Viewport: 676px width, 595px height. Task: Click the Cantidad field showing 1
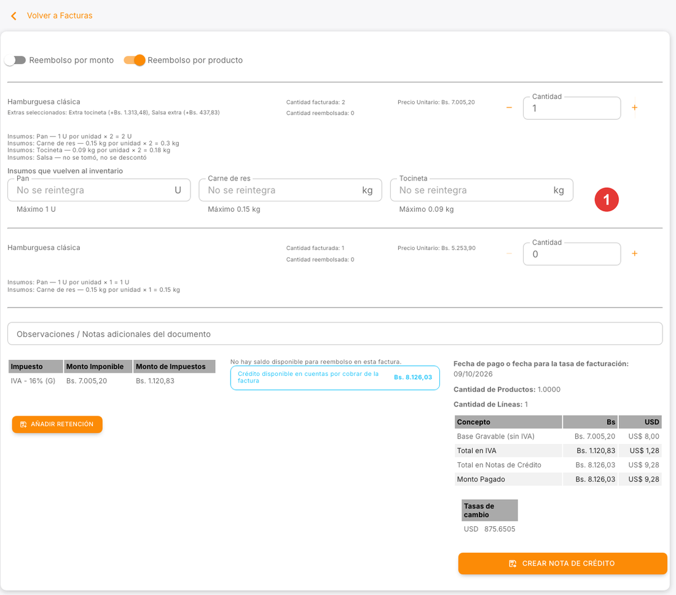coord(572,108)
